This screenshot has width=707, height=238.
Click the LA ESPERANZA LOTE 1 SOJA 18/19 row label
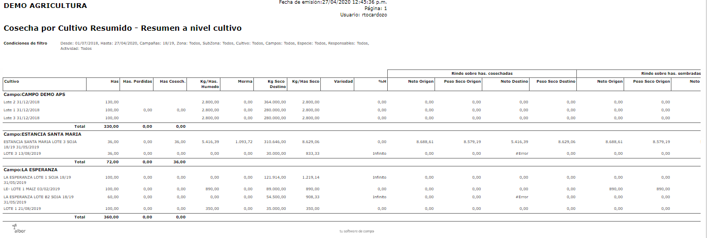pyautogui.click(x=37, y=180)
